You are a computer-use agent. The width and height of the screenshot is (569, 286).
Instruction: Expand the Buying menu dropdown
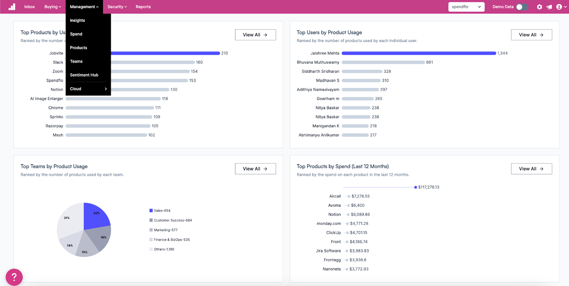pos(53,7)
